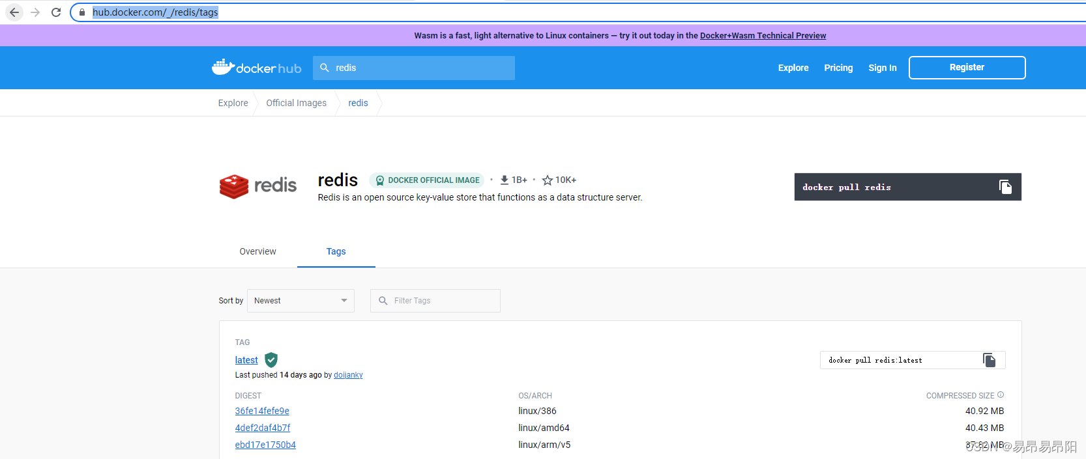
Task: Click the docker pull redis:latest text box
Action: (913, 360)
